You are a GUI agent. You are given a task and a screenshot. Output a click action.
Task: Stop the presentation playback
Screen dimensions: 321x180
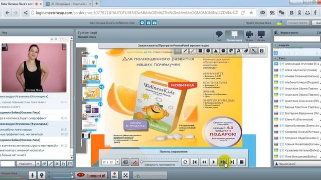[x=242, y=162]
